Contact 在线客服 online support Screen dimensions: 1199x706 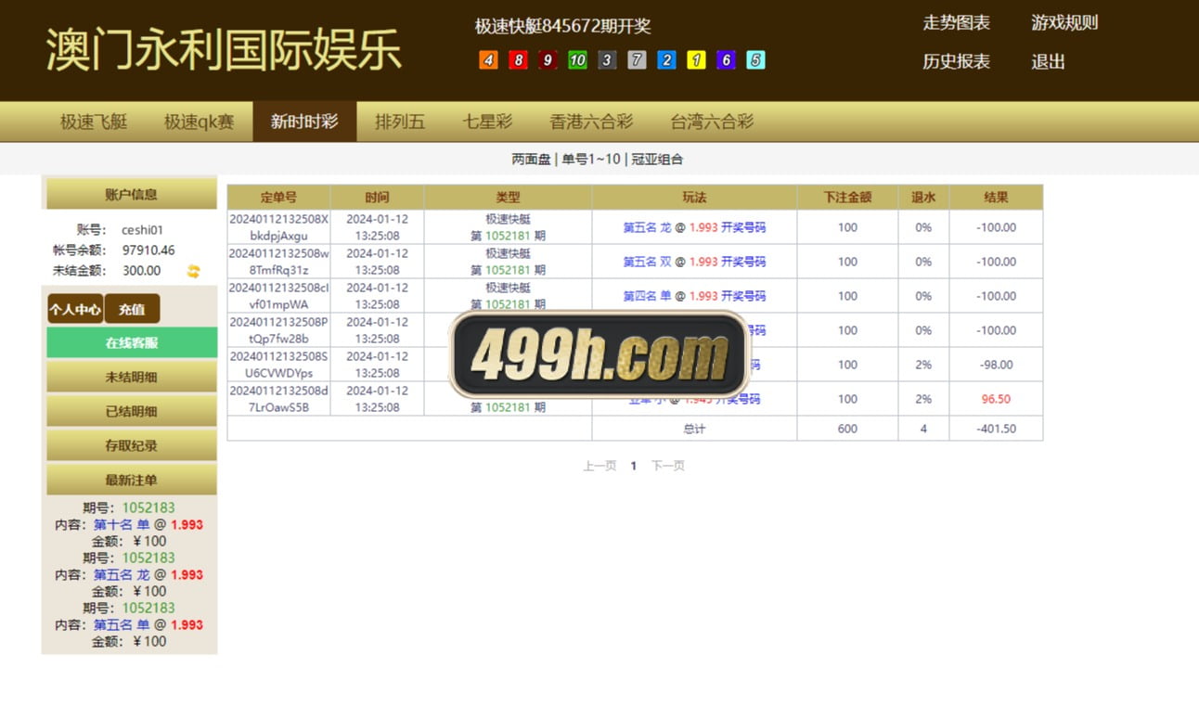pyautogui.click(x=132, y=342)
